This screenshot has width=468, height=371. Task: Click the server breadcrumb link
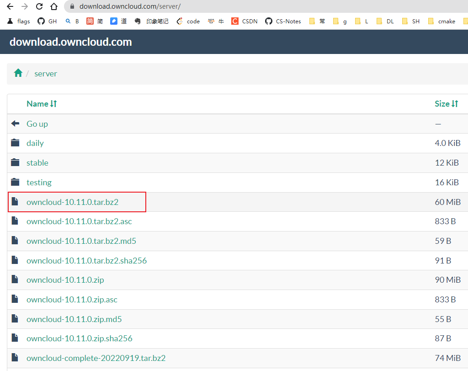click(46, 74)
